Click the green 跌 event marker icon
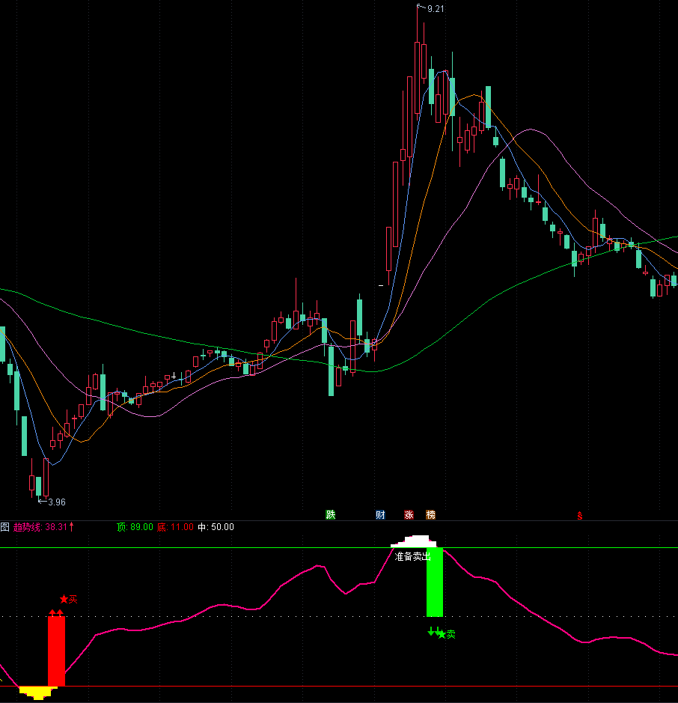 point(330,515)
